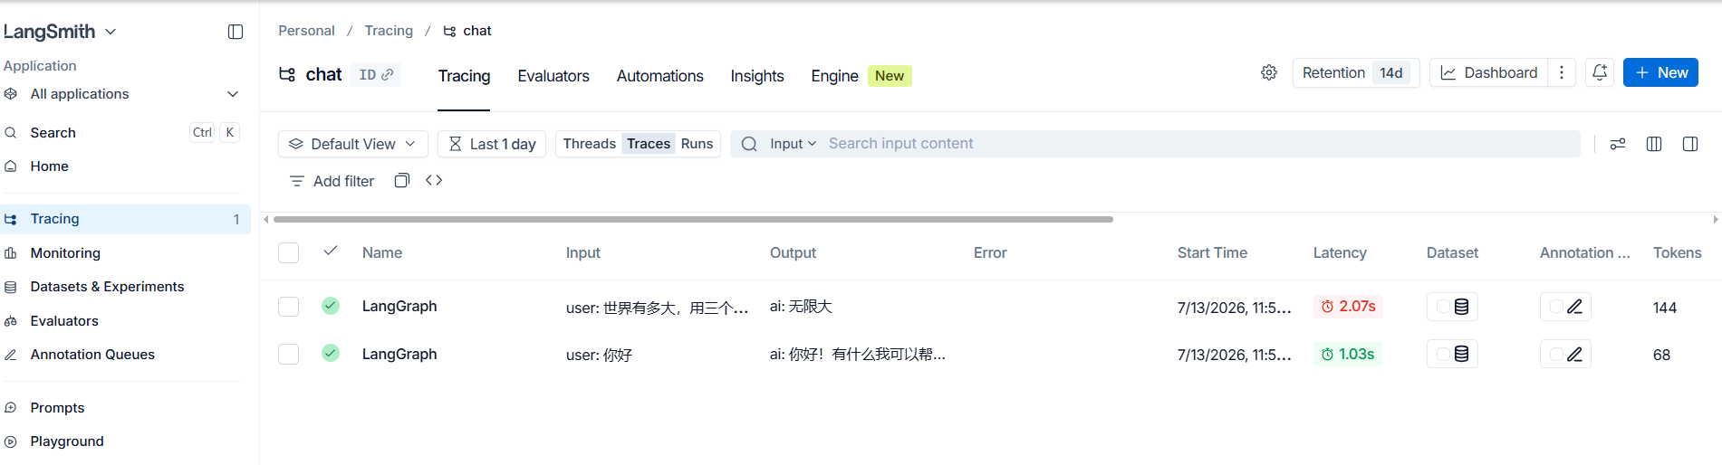Annotate the trace with 144 tokens

pyautogui.click(x=1565, y=307)
